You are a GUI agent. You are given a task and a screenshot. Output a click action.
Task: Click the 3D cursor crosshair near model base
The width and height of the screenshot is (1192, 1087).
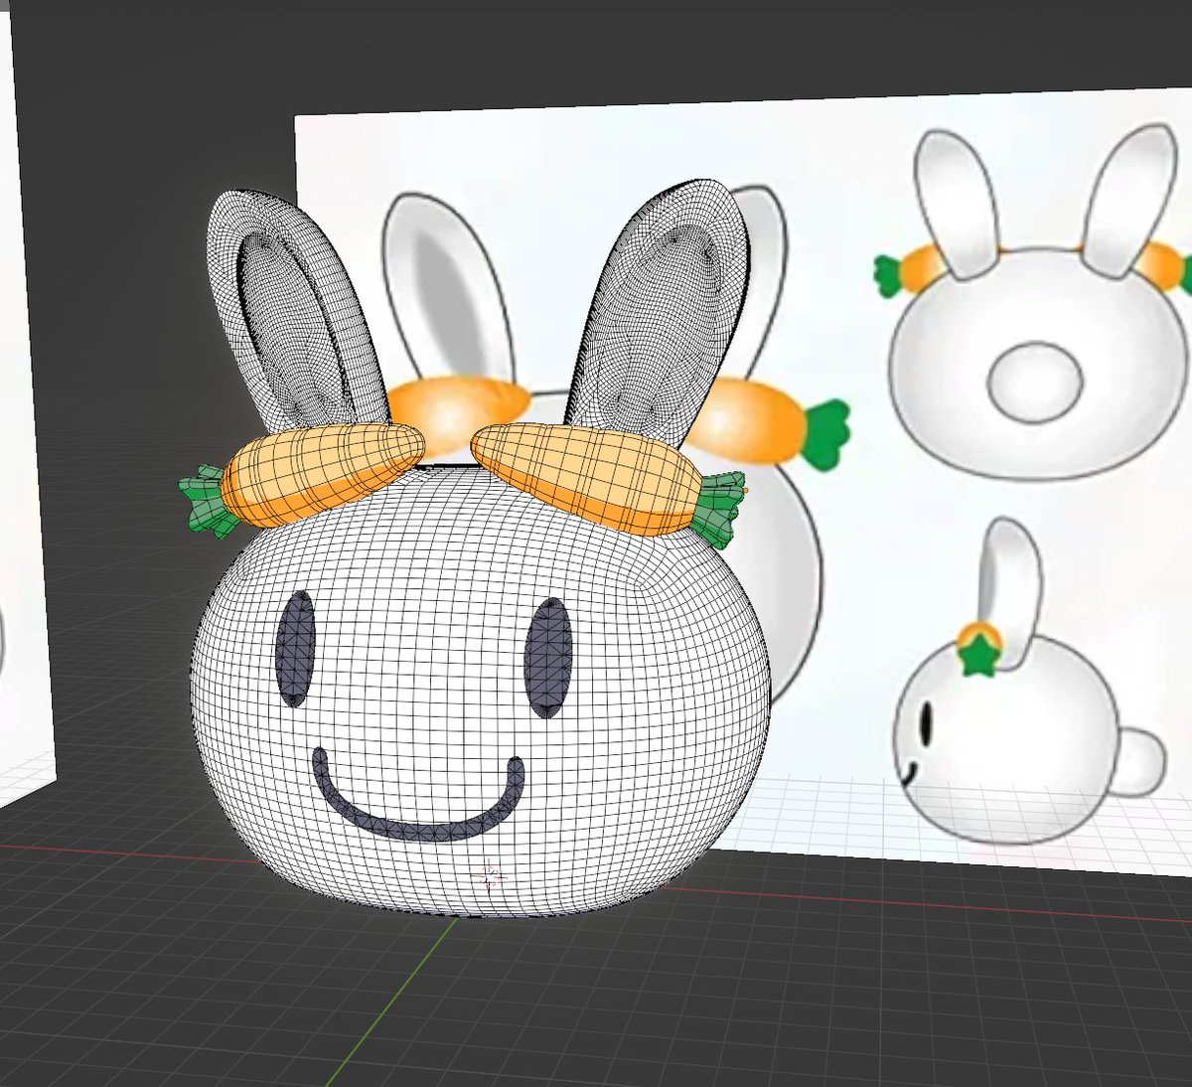(491, 875)
